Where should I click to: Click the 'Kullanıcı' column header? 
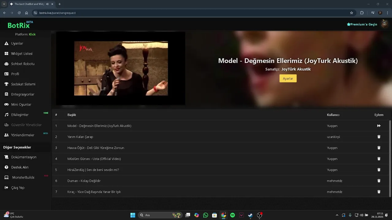[333, 115]
